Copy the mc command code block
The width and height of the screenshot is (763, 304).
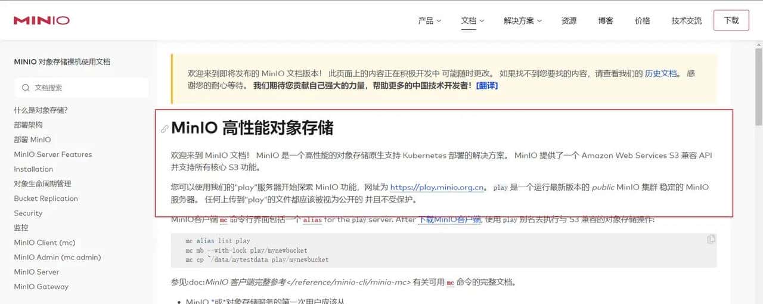tap(711, 239)
